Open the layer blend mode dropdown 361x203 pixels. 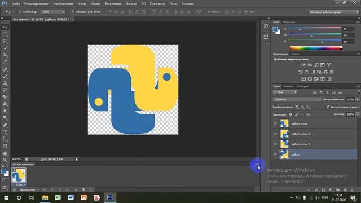297,99
